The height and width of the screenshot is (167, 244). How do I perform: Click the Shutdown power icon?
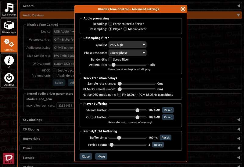[x=9, y=79]
